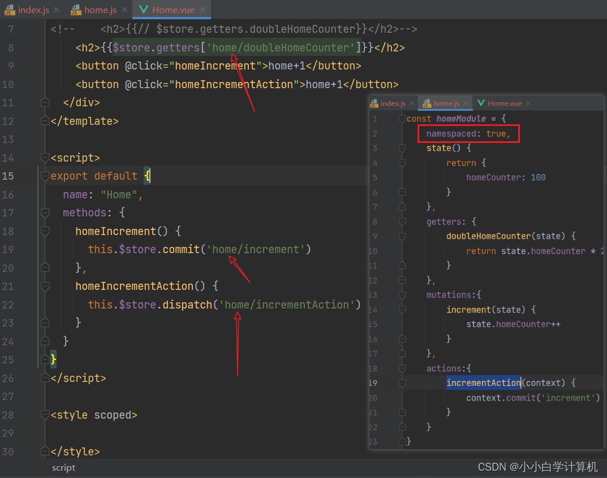
Task: Click 'home/incrementAction' dispatch string
Action: click(x=287, y=305)
